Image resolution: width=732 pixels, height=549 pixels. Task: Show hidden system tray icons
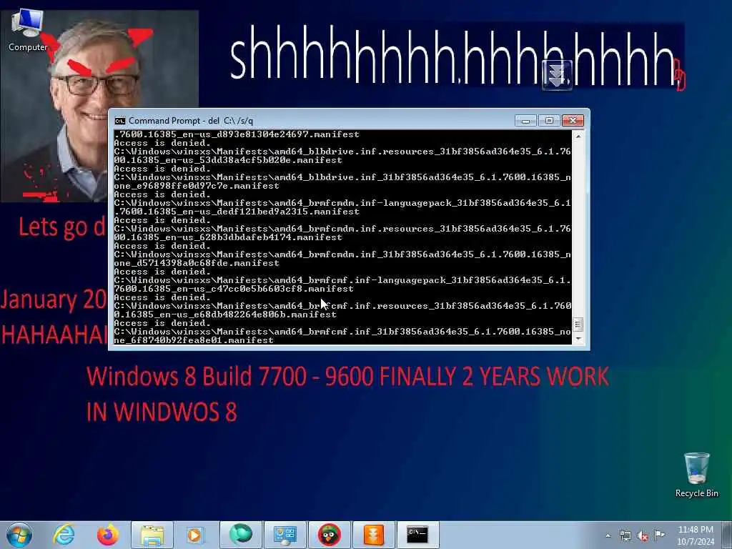(x=608, y=535)
